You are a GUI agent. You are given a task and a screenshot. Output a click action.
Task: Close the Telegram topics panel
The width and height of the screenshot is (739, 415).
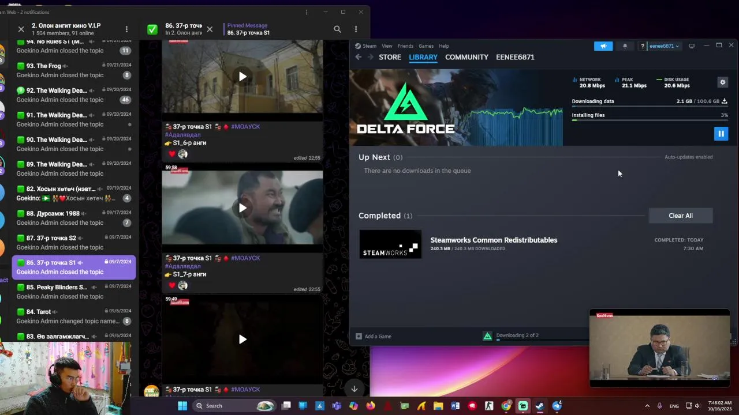tap(21, 29)
